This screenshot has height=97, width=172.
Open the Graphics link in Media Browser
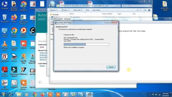(43, 55)
